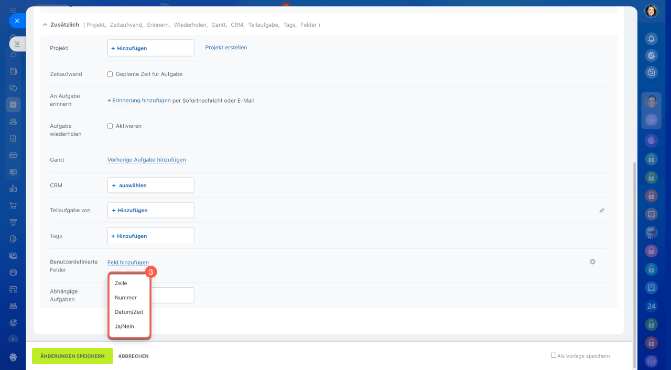The width and height of the screenshot is (671, 370).
Task: Choose 'Datum/Zeit' field type
Action: (x=129, y=312)
